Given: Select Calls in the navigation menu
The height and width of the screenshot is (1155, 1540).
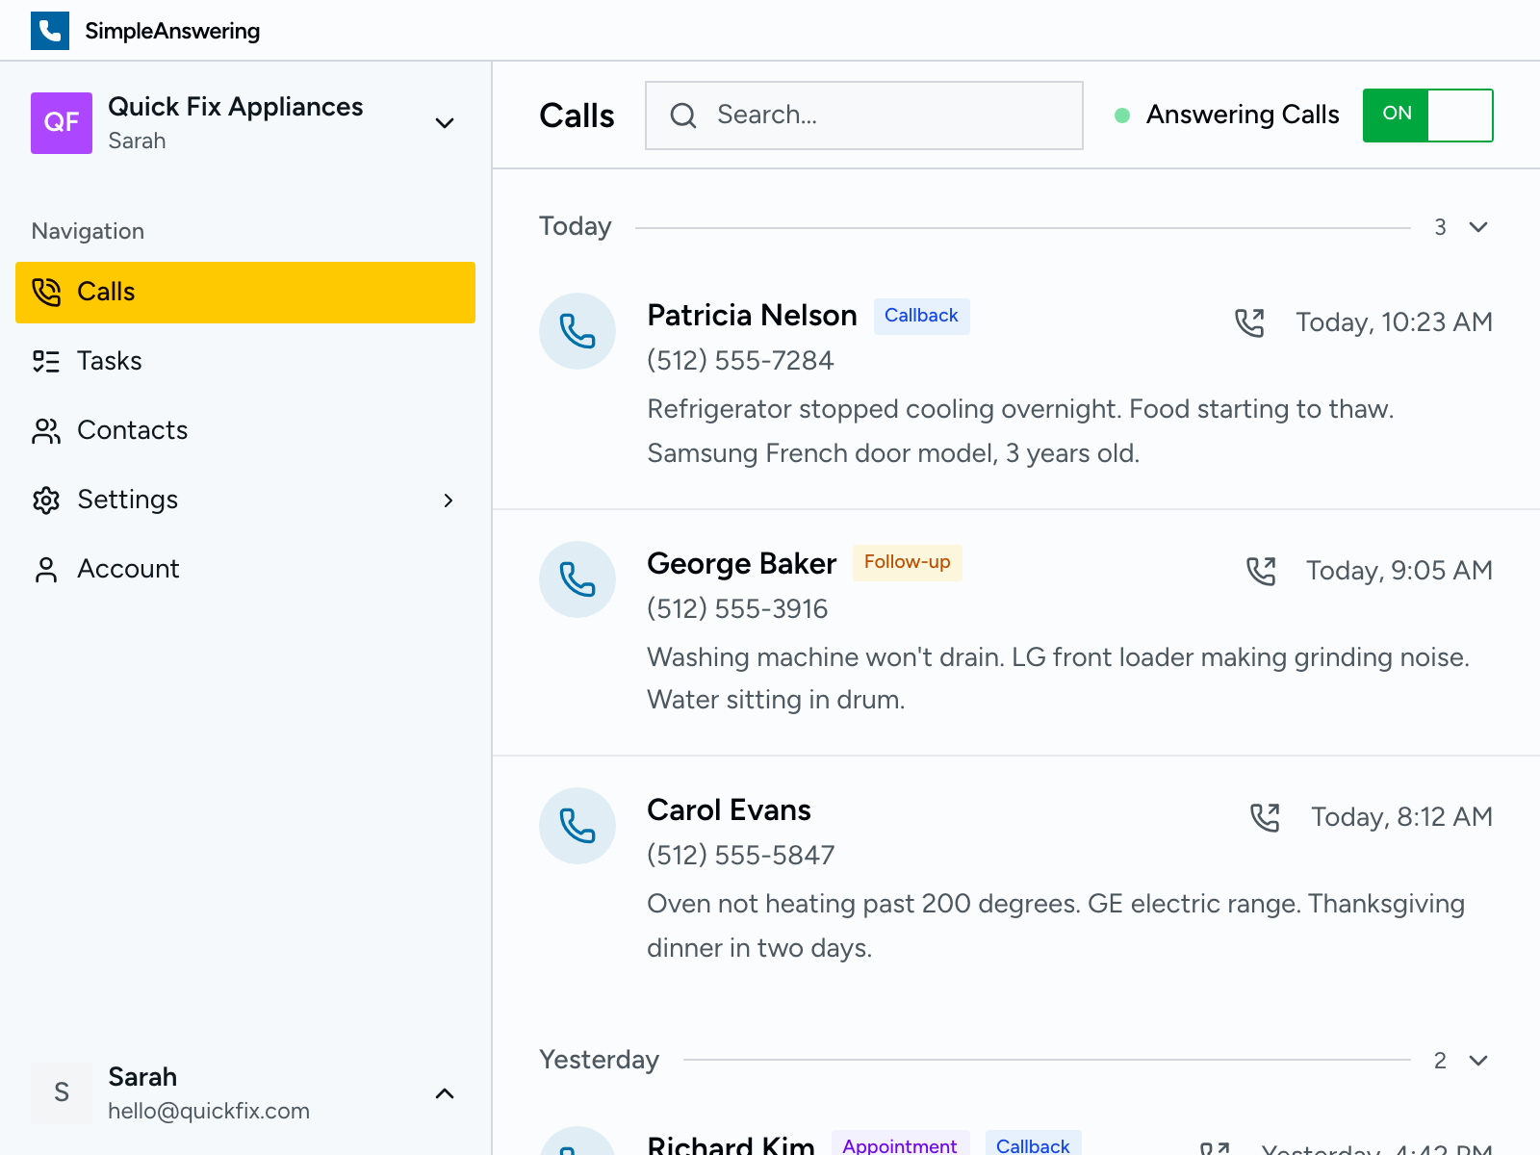Looking at the screenshot, I should click(106, 292).
